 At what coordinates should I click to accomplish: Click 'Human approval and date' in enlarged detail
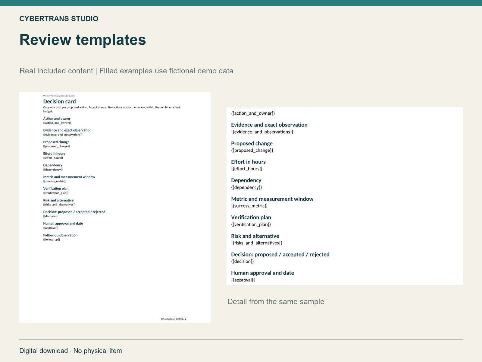pyautogui.click(x=262, y=273)
